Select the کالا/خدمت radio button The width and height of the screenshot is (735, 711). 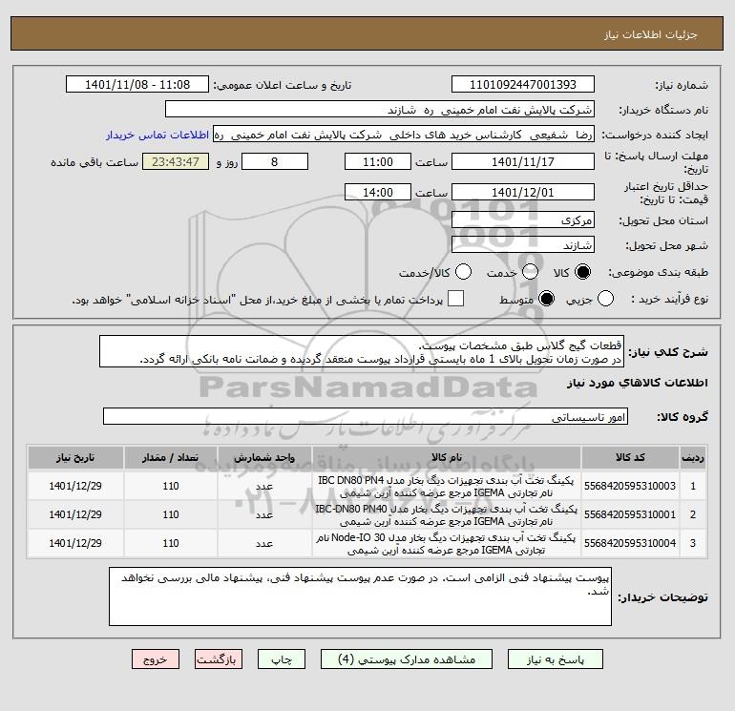(463, 272)
